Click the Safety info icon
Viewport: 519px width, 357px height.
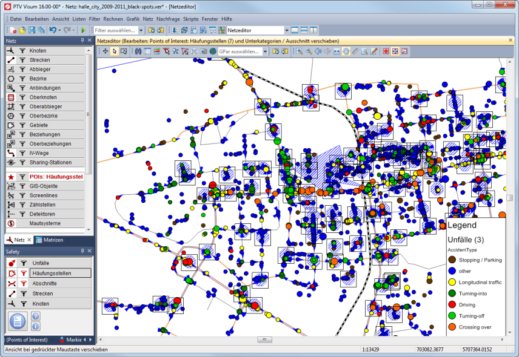point(36,327)
